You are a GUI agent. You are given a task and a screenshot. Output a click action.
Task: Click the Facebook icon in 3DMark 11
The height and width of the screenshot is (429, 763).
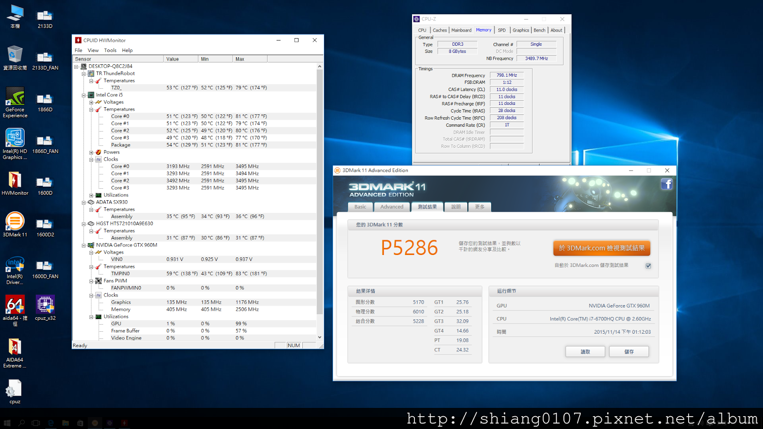[x=667, y=184]
